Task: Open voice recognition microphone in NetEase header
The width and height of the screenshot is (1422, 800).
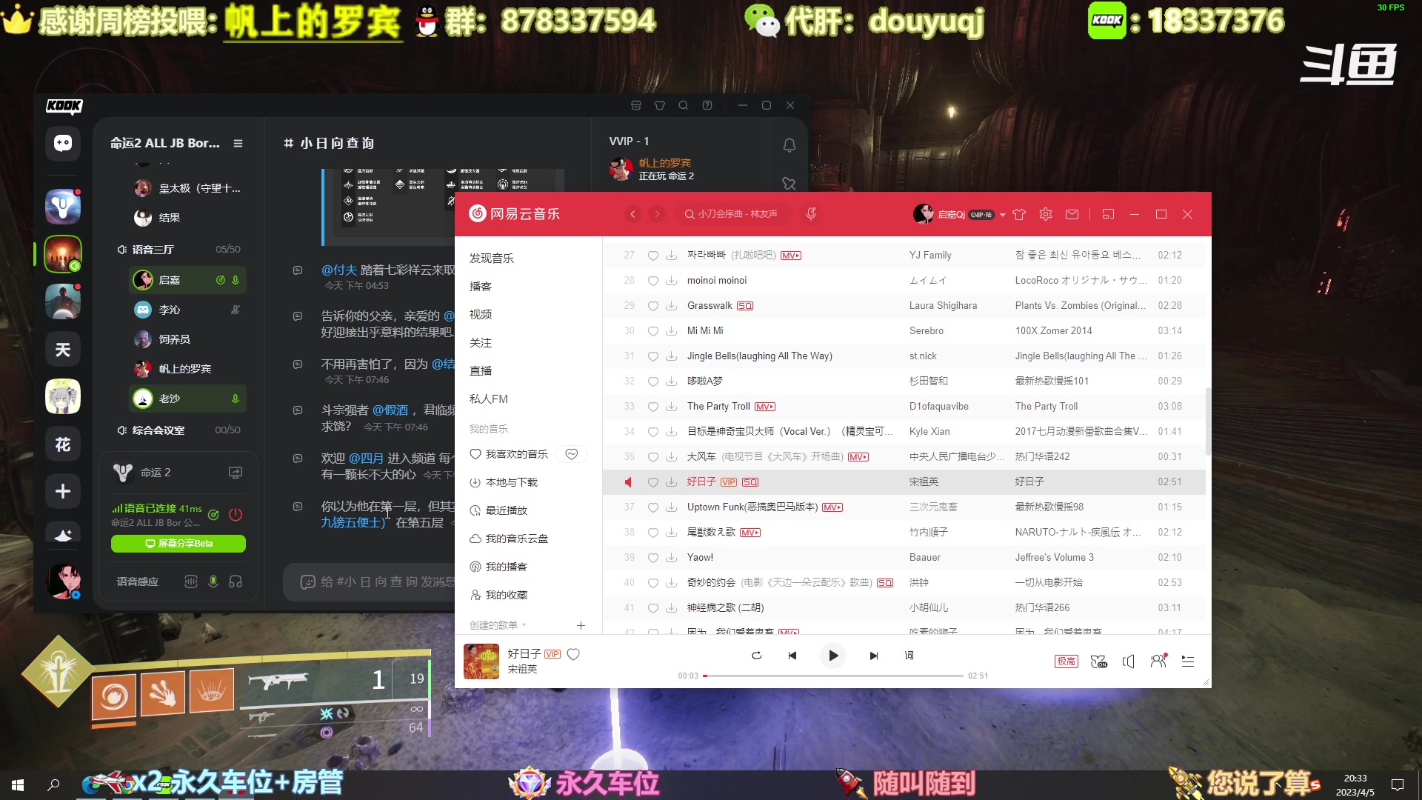Action: 811,214
